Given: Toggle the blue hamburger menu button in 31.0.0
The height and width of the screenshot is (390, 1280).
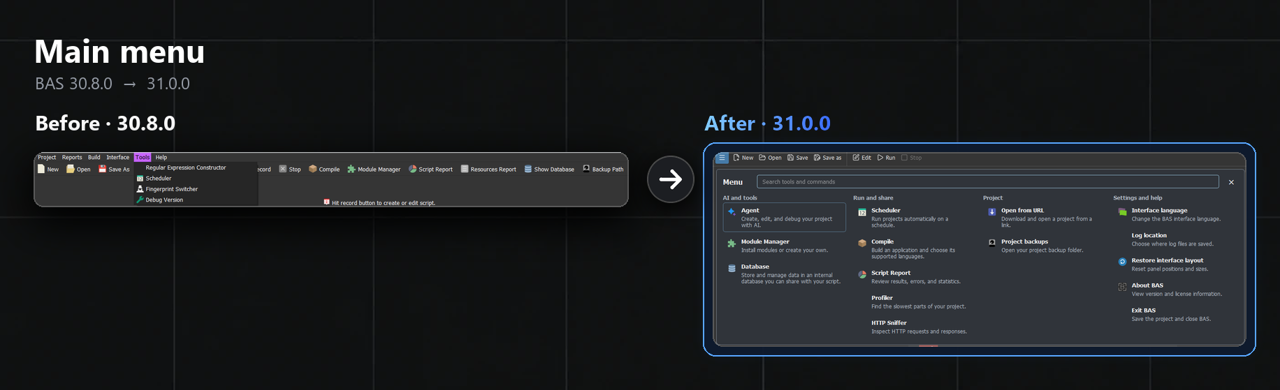Looking at the screenshot, I should click(x=722, y=158).
